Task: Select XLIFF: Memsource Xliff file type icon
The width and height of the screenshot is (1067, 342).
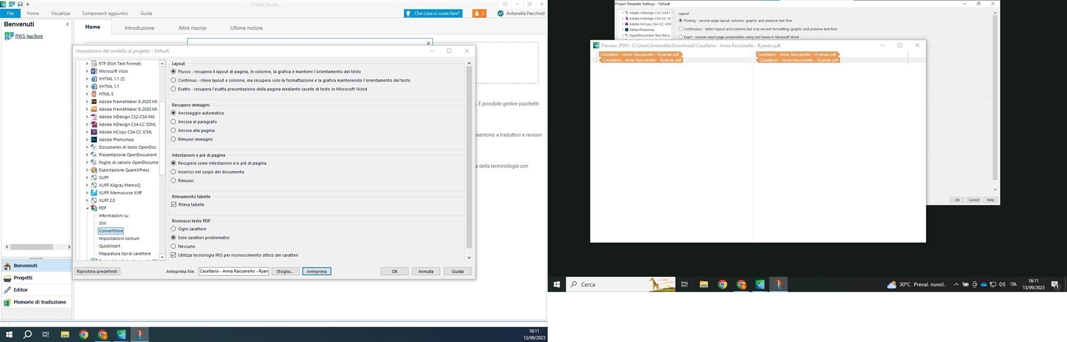Action: (x=94, y=193)
